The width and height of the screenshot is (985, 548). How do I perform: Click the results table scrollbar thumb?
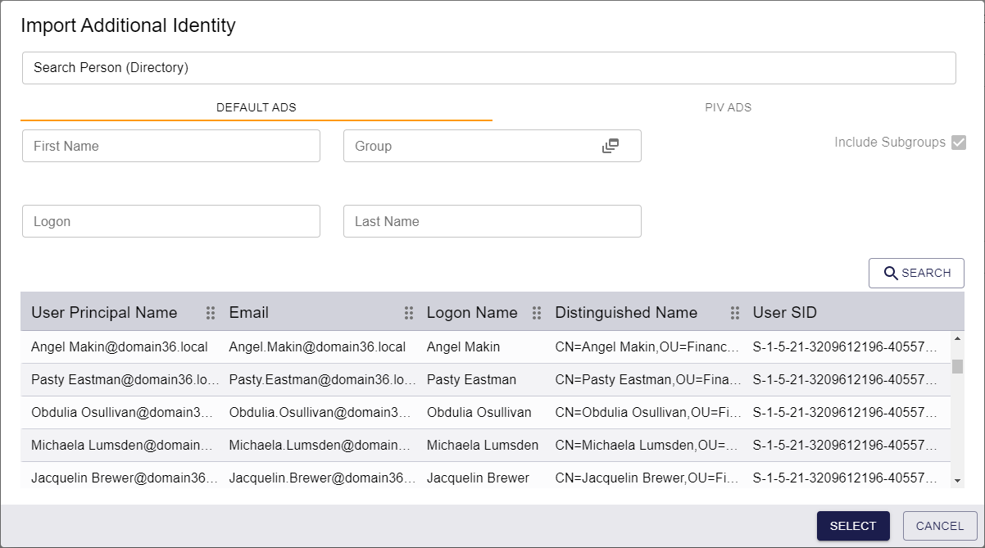(x=957, y=366)
